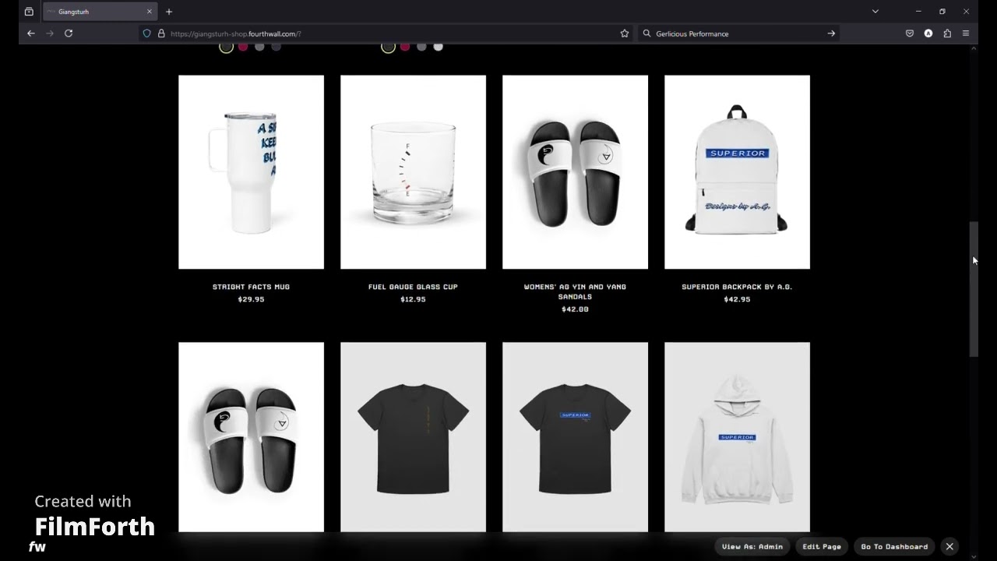The image size is (997, 561).
Task: Close the admin bar with the X icon
Action: click(x=949, y=546)
